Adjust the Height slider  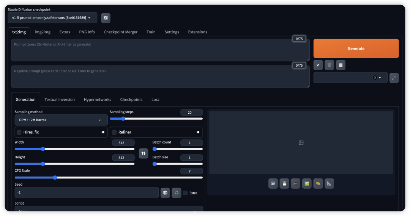point(74,164)
